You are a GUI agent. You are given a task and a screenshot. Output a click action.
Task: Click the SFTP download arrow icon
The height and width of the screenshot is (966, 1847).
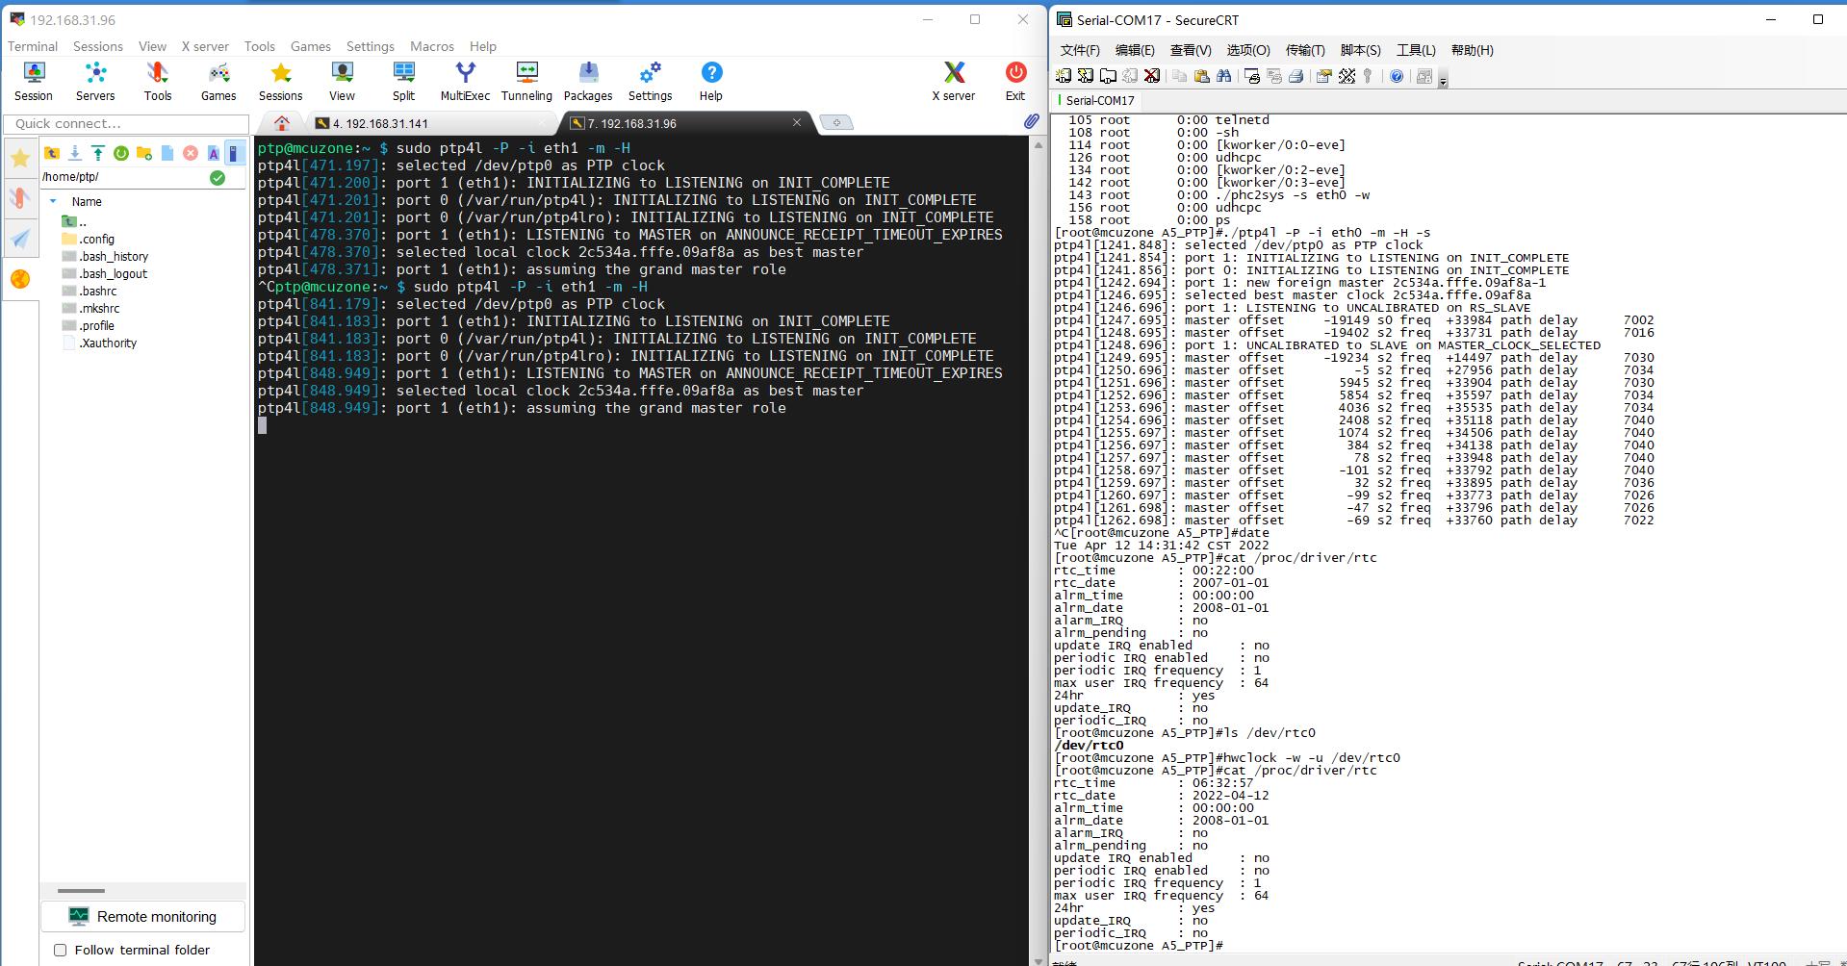[x=75, y=153]
